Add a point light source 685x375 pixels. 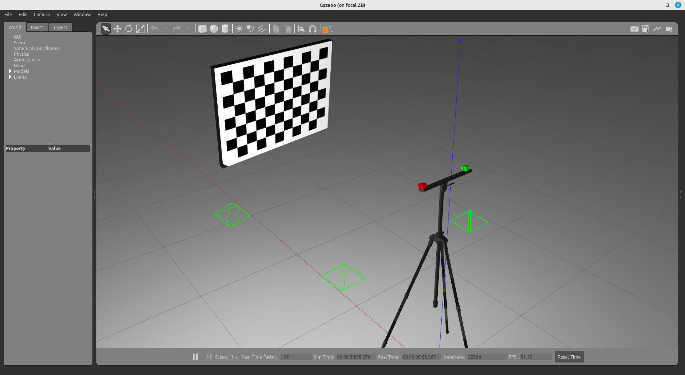coord(239,29)
